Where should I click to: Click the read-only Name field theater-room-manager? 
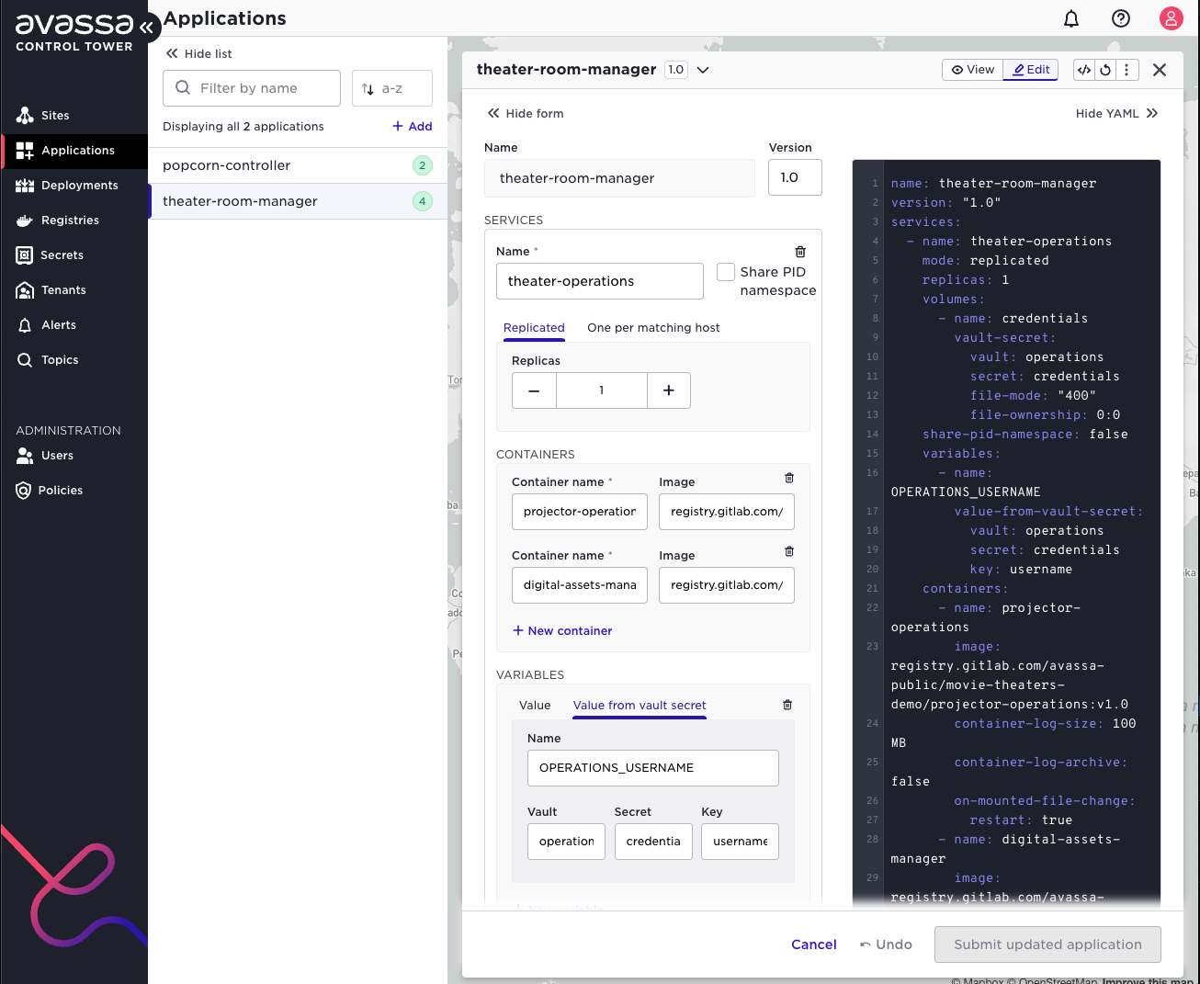[619, 178]
